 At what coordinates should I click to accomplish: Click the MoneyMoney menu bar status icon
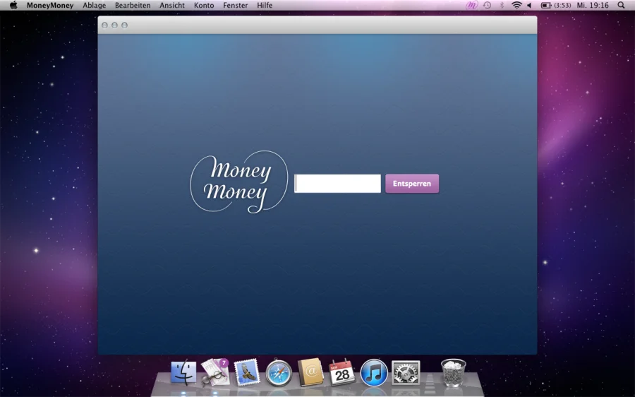pos(472,5)
